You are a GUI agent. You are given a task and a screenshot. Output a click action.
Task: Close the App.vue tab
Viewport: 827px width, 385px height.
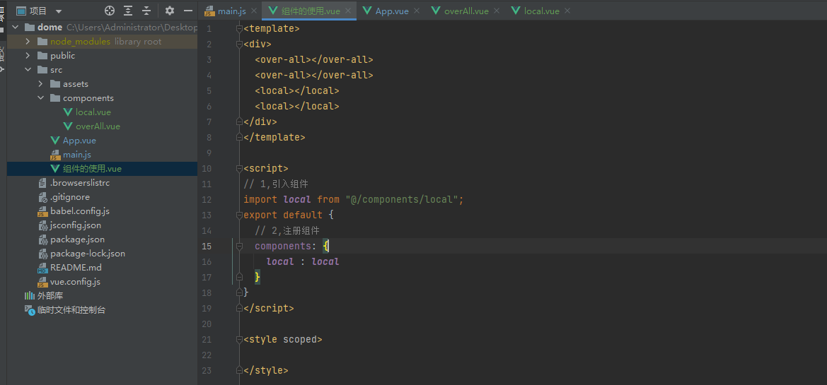[x=417, y=11]
